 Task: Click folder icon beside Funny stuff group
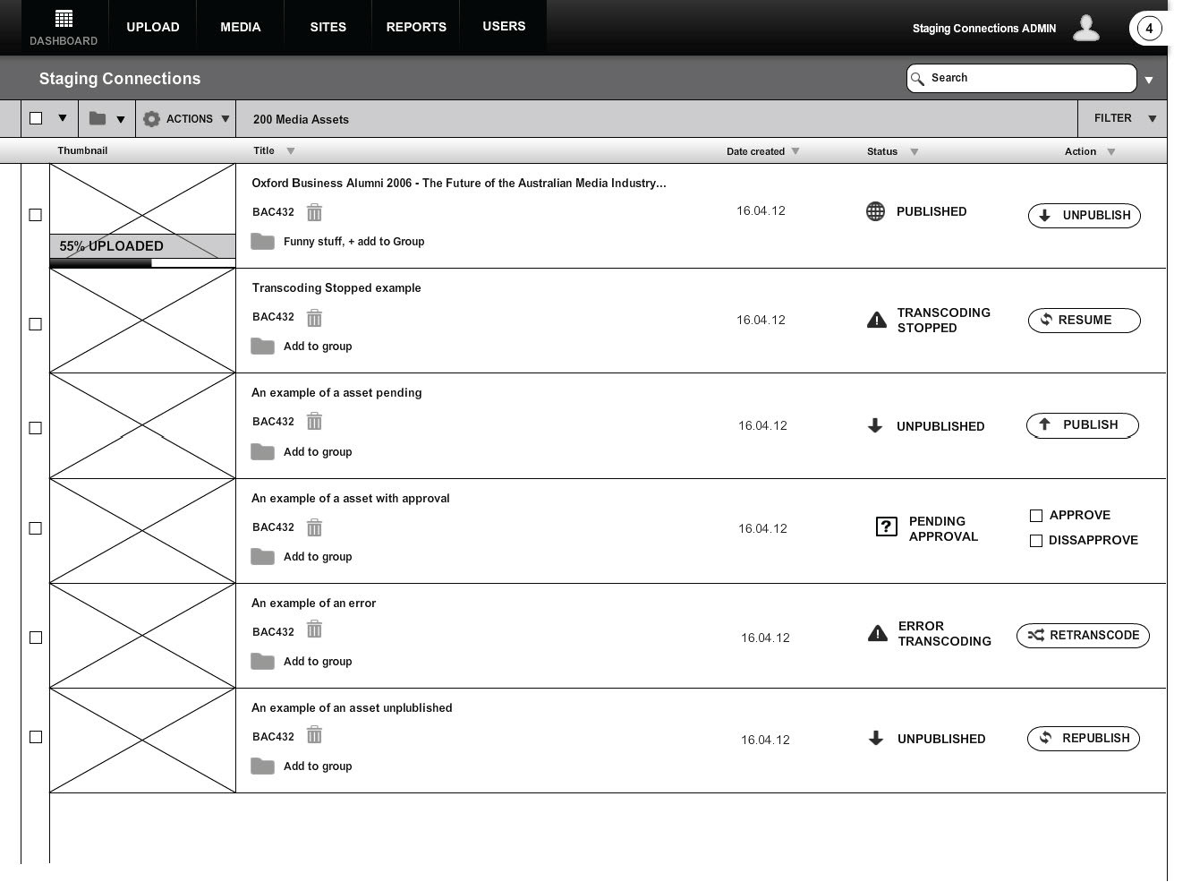(262, 241)
